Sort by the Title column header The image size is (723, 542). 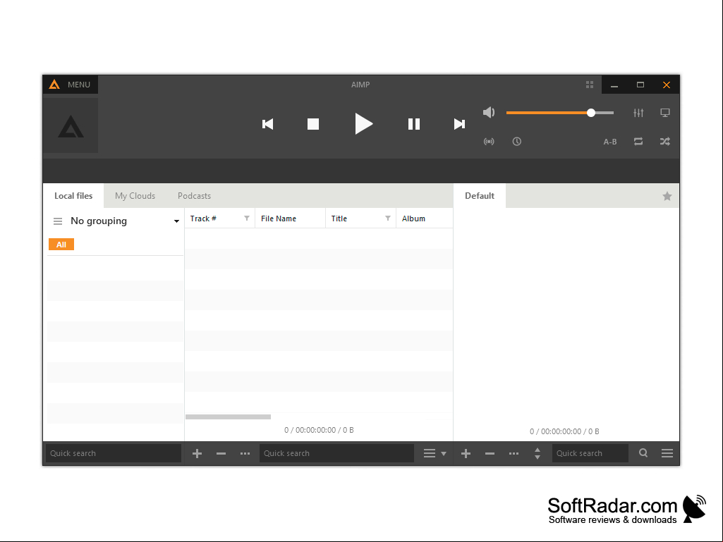coord(339,218)
